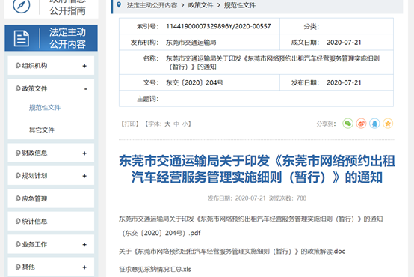Click 政策文件 breadcrumb link
Screen dimensions: 414x277
point(200,5)
